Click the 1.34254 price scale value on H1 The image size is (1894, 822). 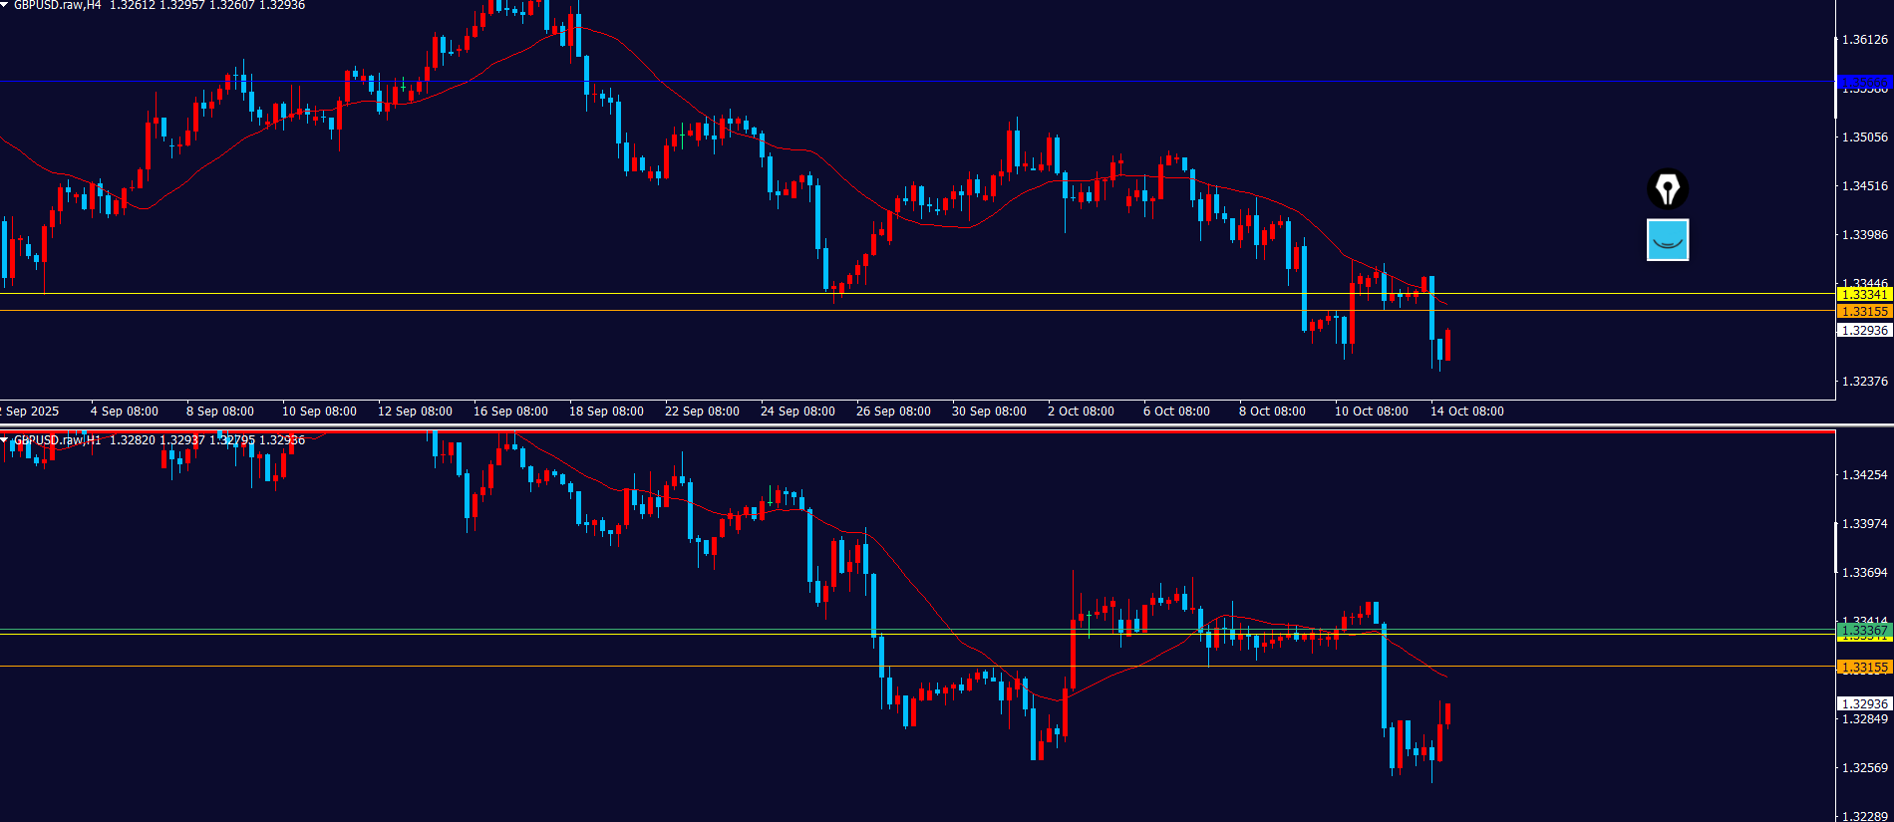point(1864,475)
